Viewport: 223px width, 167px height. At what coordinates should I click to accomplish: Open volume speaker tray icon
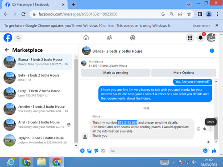194,162
